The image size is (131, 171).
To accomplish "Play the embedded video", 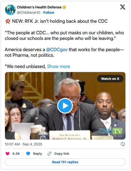I will coord(65,106).
